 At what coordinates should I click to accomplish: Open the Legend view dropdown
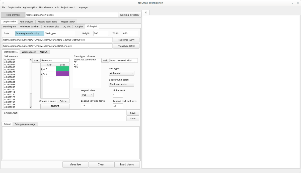[x=87, y=95]
